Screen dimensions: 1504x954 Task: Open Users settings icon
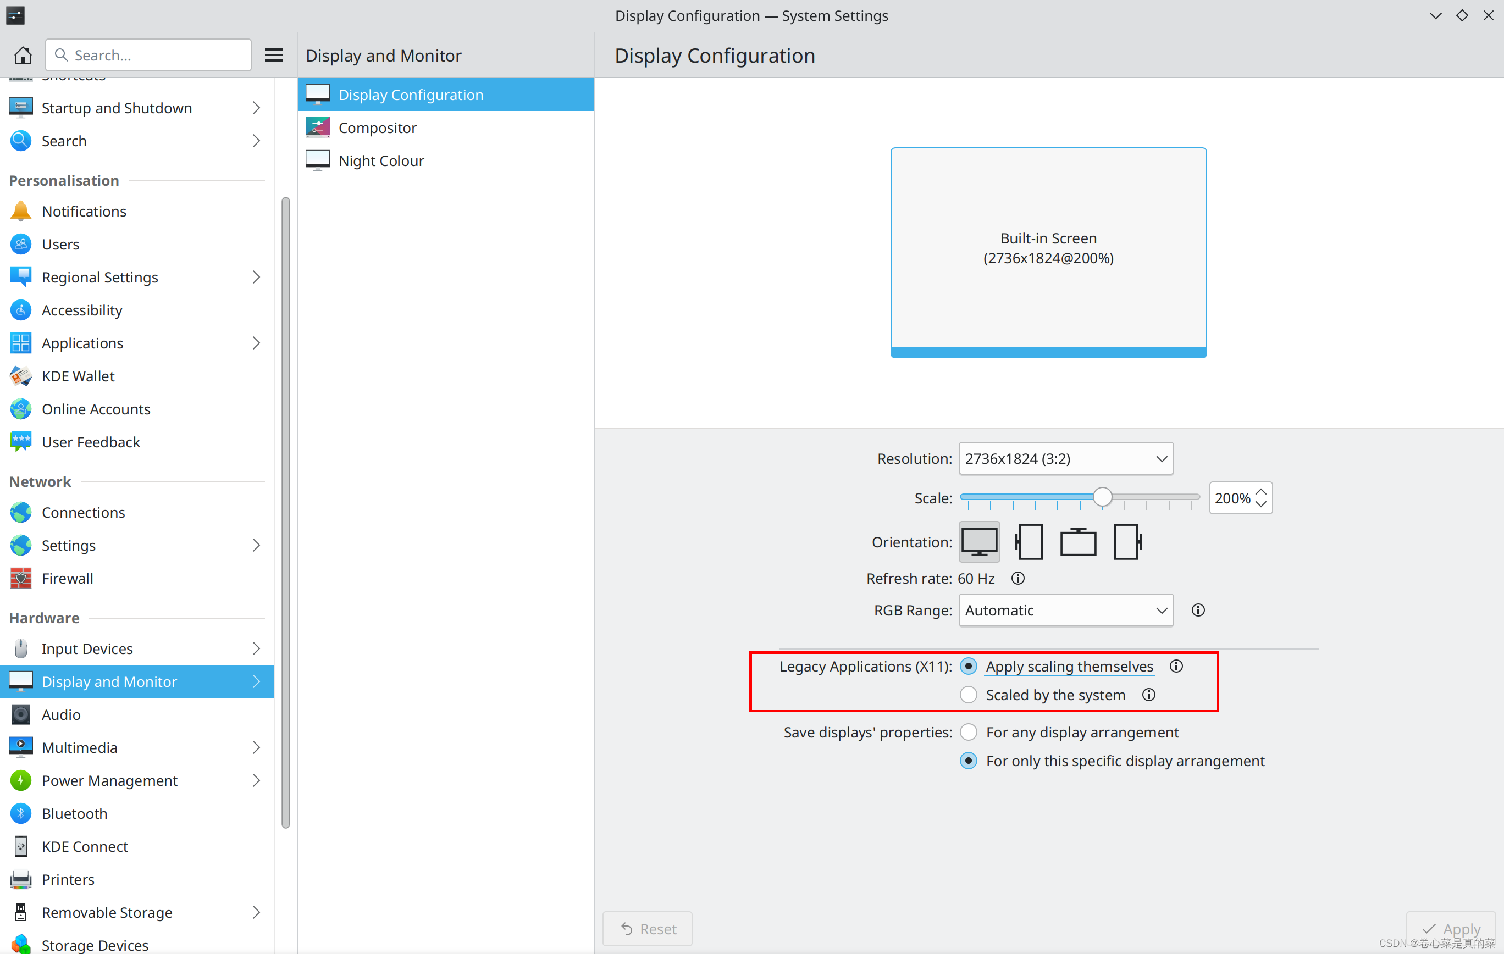click(x=20, y=244)
